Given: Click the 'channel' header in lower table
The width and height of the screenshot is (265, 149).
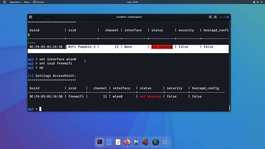Looking at the screenshot, I should point(100,88).
